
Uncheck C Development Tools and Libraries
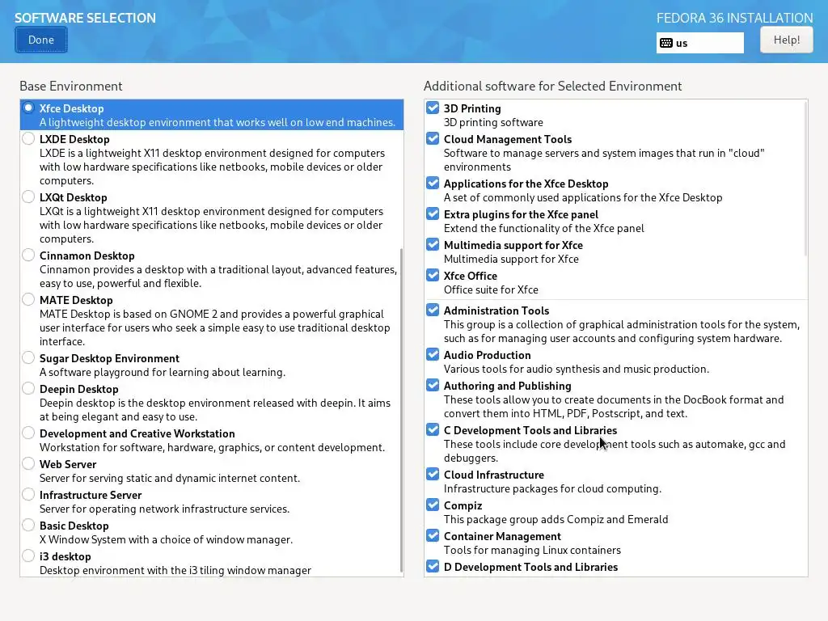(x=433, y=429)
